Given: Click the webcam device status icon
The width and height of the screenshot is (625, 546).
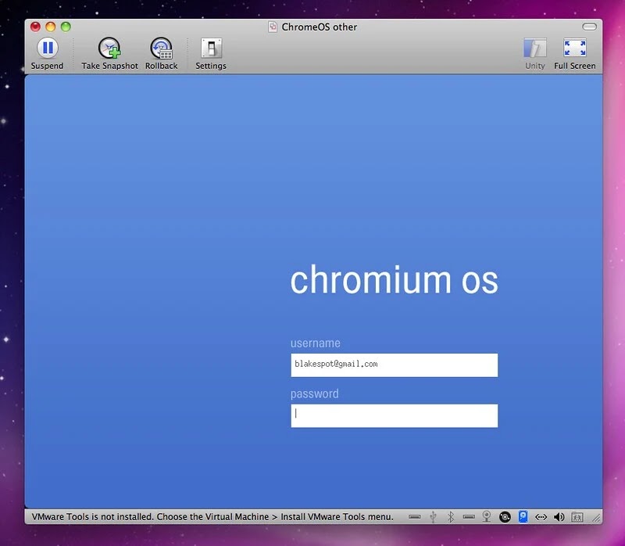Looking at the screenshot, I should [487, 517].
